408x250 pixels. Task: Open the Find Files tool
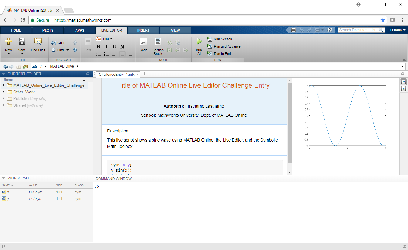coord(38,42)
